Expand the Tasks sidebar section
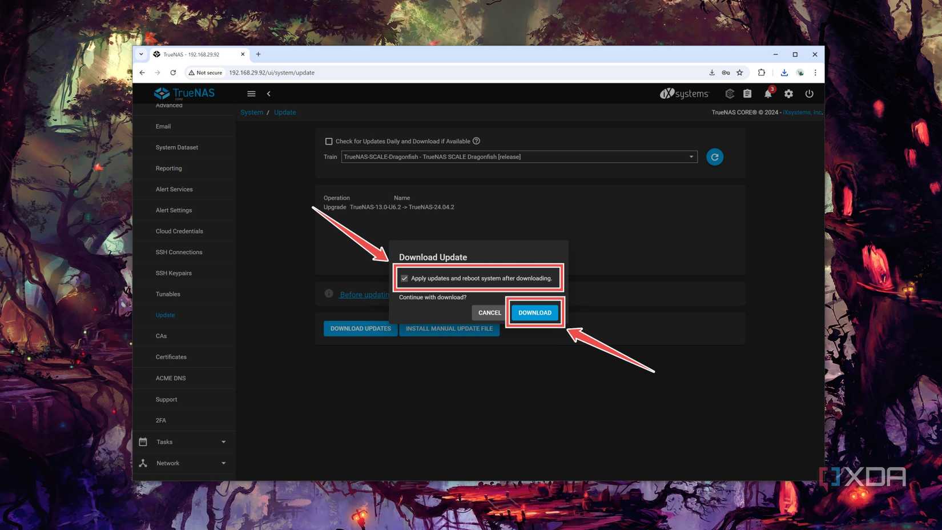 pyautogui.click(x=184, y=441)
